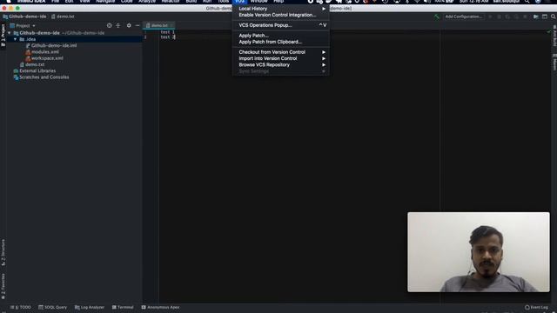Open Local History submenu in VCS menu
The width and height of the screenshot is (557, 313).
[x=280, y=9]
